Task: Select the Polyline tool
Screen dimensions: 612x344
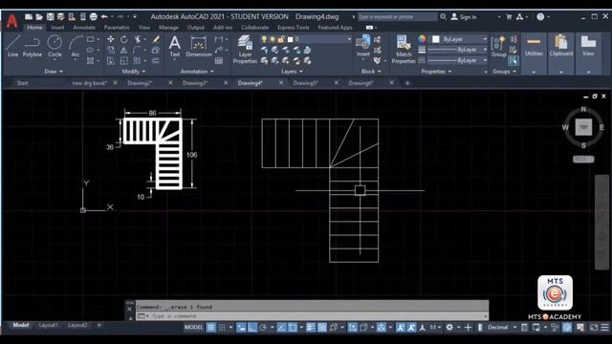Action: tap(32, 46)
